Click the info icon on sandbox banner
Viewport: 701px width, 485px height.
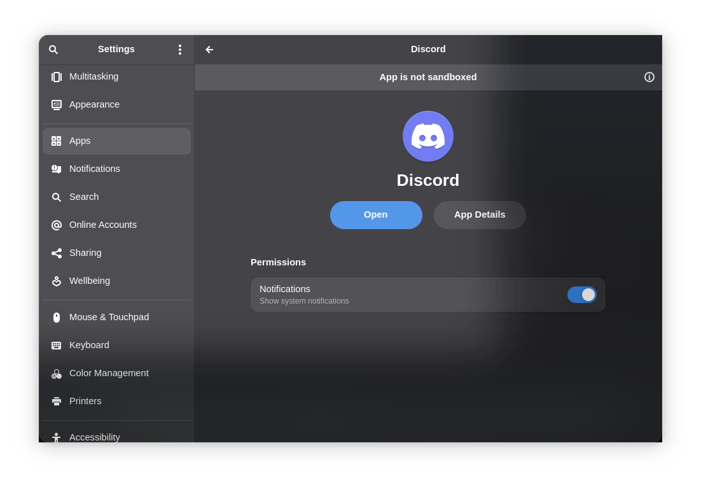[x=649, y=78]
